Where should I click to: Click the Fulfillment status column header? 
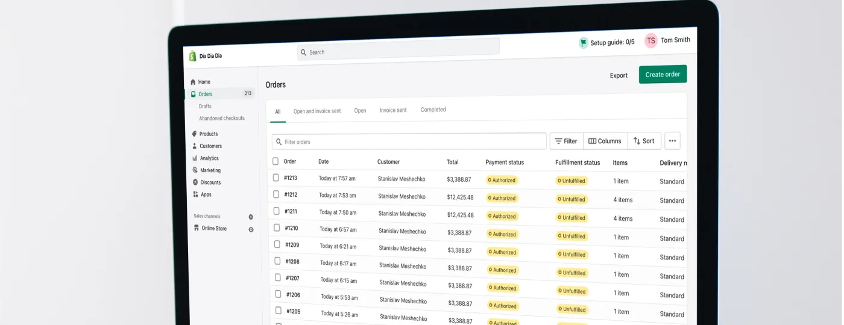[578, 162]
